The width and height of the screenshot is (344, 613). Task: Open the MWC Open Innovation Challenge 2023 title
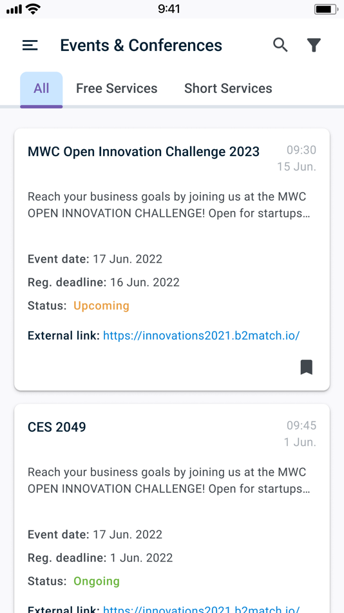click(x=144, y=151)
